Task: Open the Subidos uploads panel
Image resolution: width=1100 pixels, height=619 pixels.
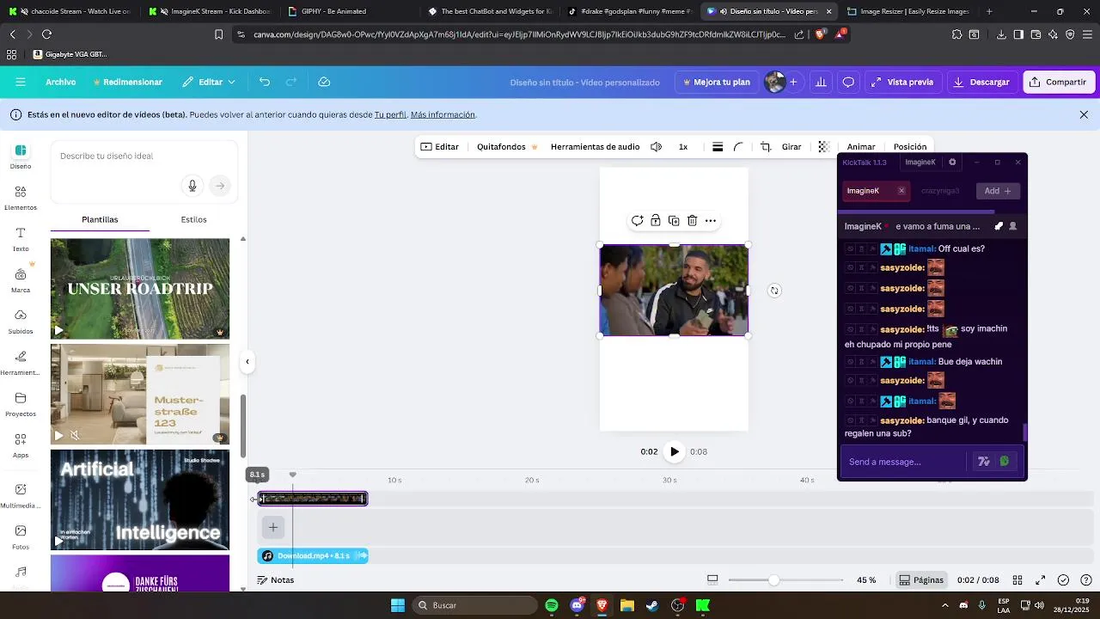Action: 21,322
